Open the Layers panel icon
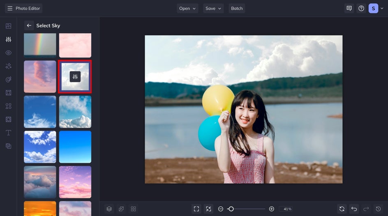The height and width of the screenshot is (216, 388). tap(109, 209)
